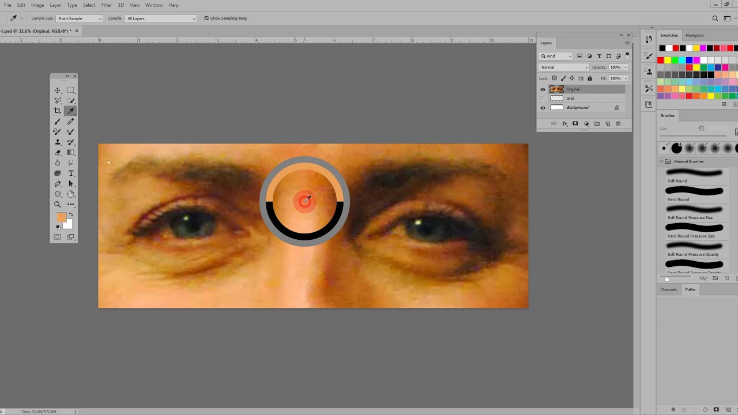The image size is (738, 415).
Task: Create new fill or adjustment layer
Action: click(586, 124)
